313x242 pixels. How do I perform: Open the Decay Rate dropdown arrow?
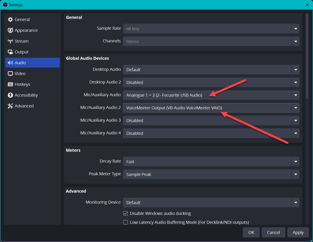coord(296,162)
